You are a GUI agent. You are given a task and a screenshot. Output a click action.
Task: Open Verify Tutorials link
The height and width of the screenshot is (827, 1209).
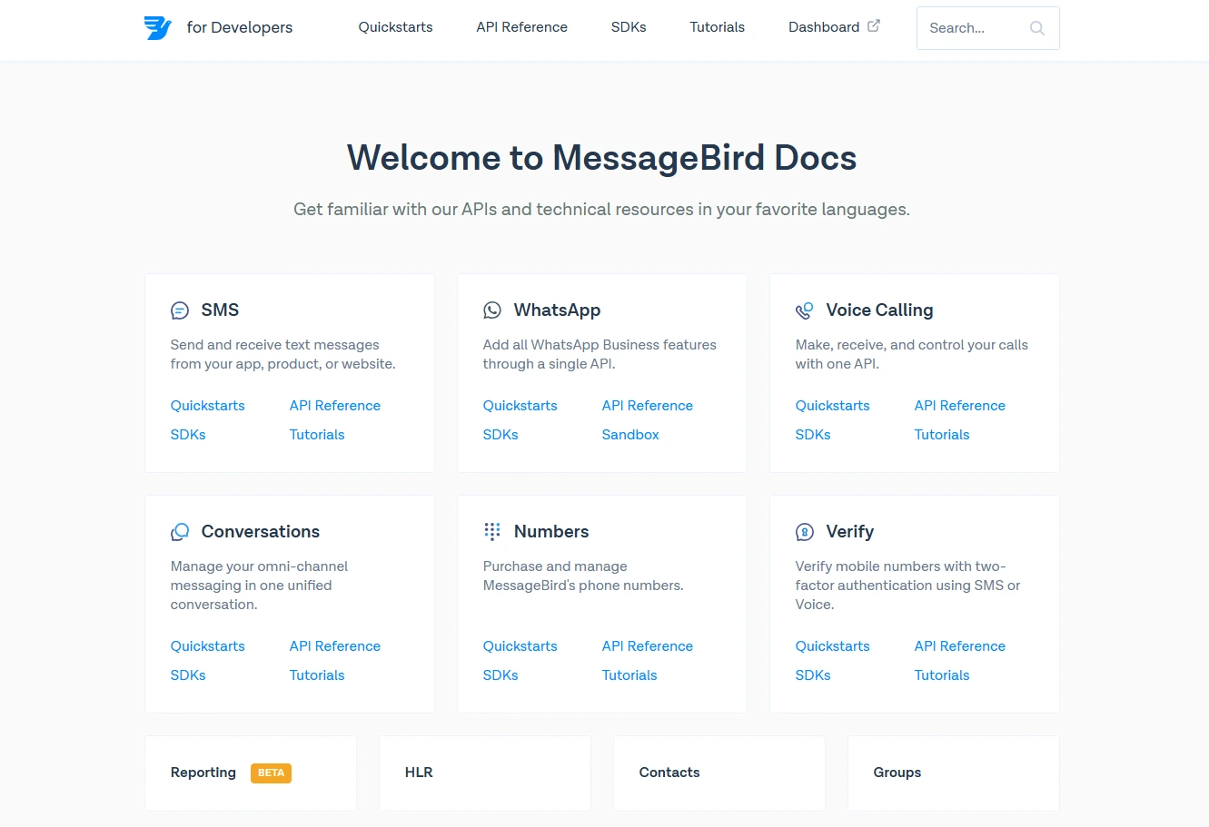942,675
